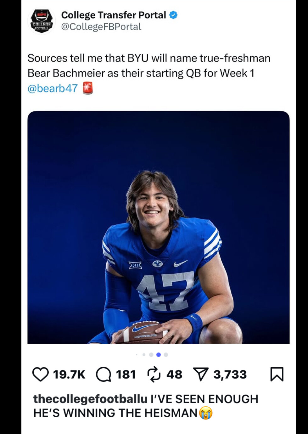Tap the 3,733 shares count
Screen dimensions: 308x434
coord(230,375)
